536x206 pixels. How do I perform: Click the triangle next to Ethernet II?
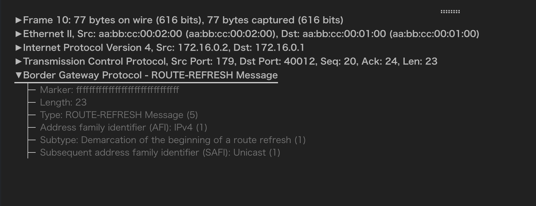[19, 34]
